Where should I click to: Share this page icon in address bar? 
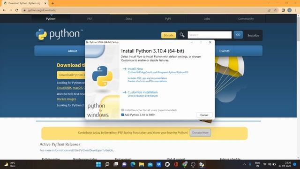click(269, 10)
